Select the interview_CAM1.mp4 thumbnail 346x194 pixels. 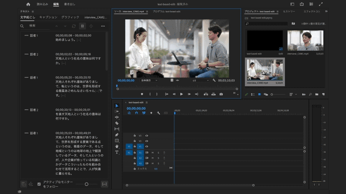click(305, 41)
